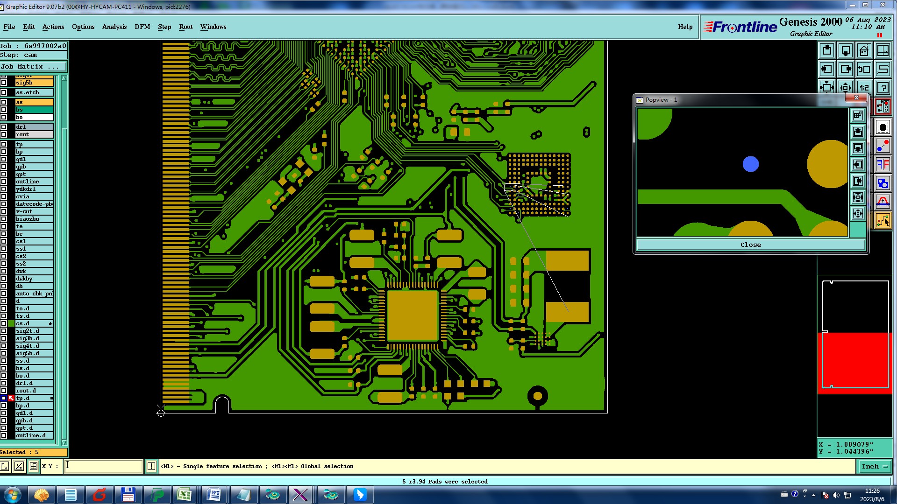
Task: Click the undo previous view icon
Action: click(864, 69)
